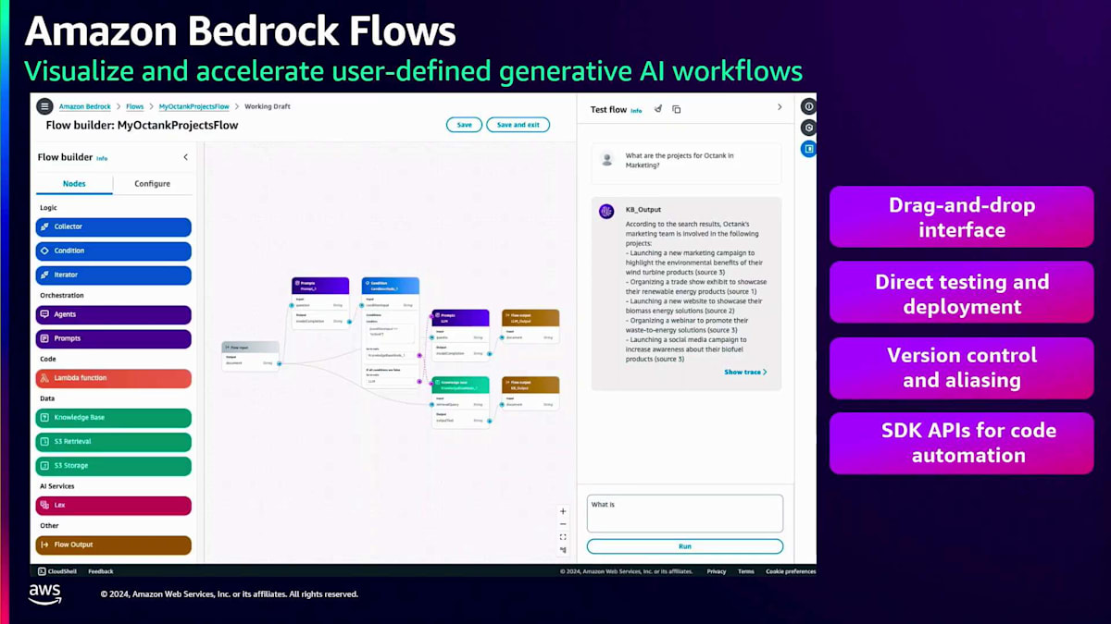Select the Iterator node

point(114,275)
